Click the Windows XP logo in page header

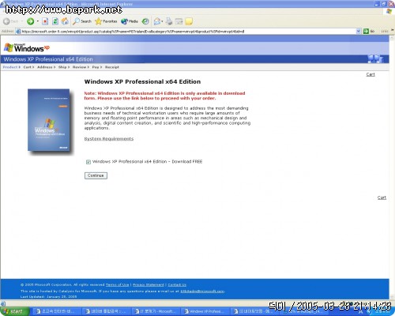pos(27,47)
